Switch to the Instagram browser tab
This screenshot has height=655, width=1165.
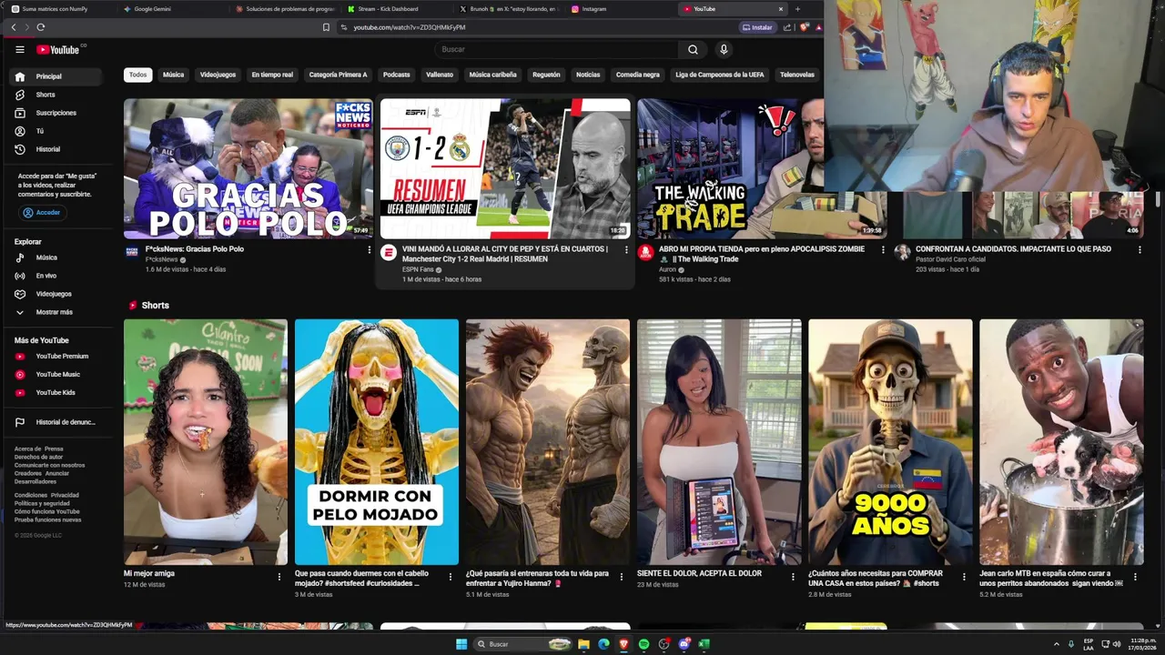(x=621, y=9)
